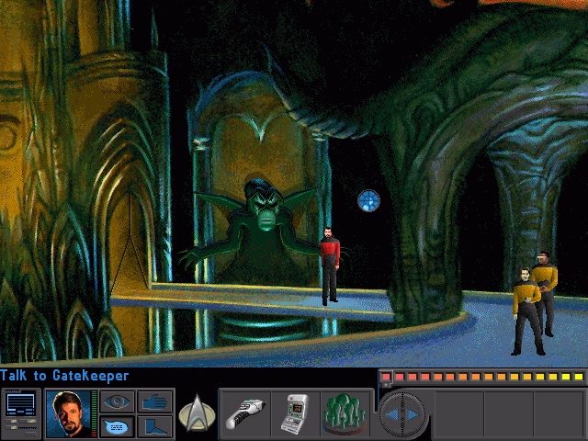Select the phaser from inventory
The height and width of the screenshot is (441, 588).
[x=245, y=414]
